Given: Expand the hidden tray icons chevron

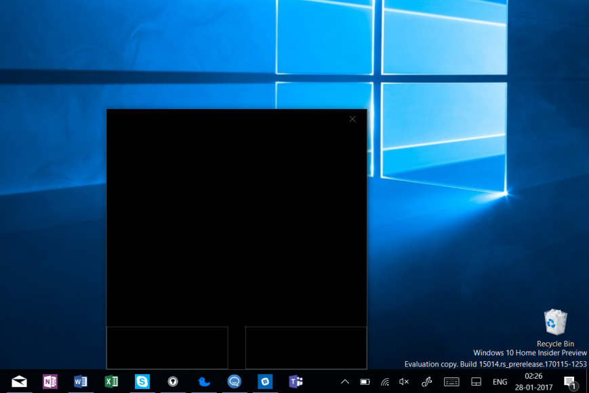Looking at the screenshot, I should 344,381.
